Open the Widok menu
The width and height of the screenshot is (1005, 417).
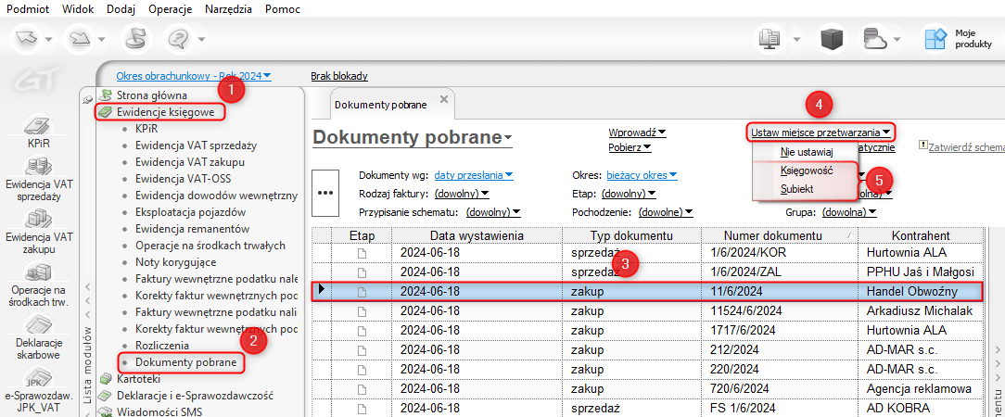click(x=80, y=9)
